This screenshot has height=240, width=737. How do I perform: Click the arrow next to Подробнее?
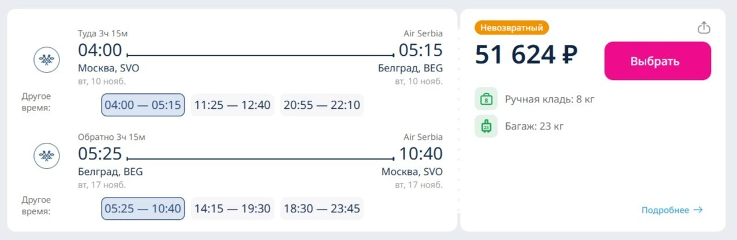click(x=698, y=210)
